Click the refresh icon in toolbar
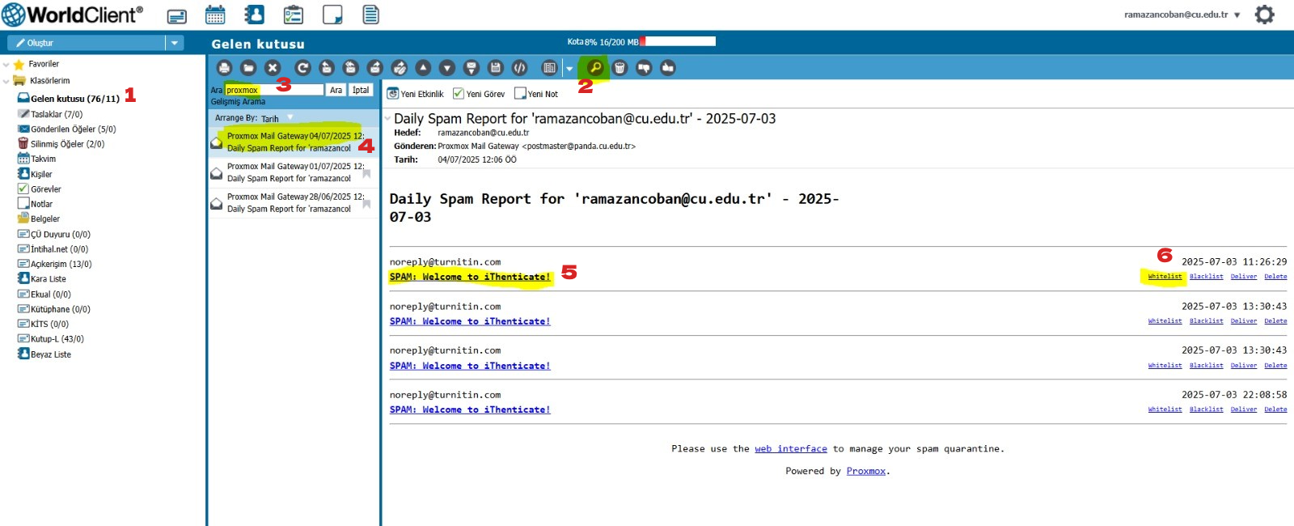 (x=302, y=68)
